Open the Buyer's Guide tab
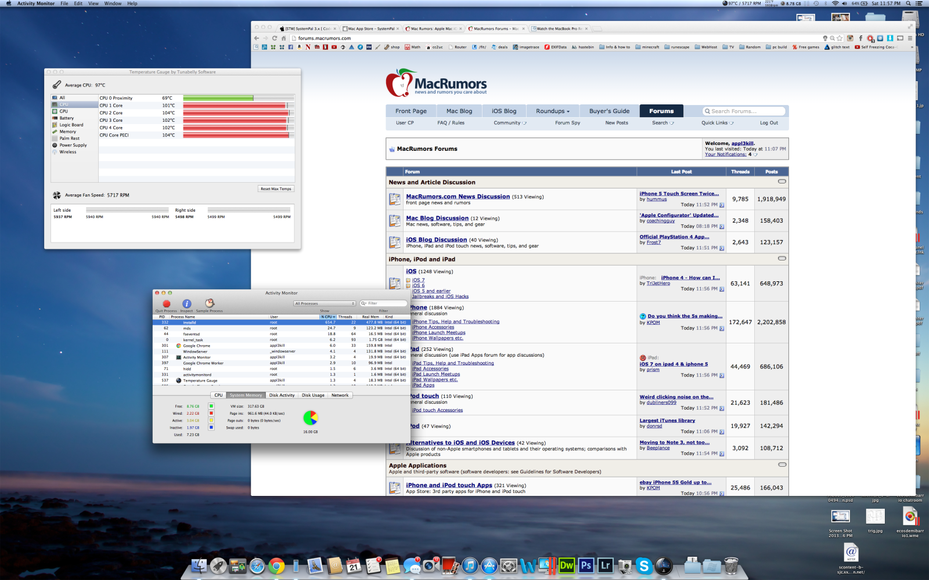 609,111
